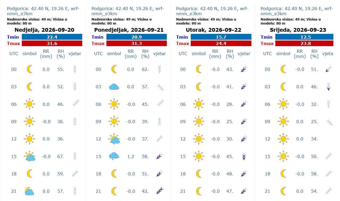Viewport: 340px width, 201px height.
Task: Select the sun icon at 06 UTC Utorak
Action: pyautogui.click(x=198, y=104)
